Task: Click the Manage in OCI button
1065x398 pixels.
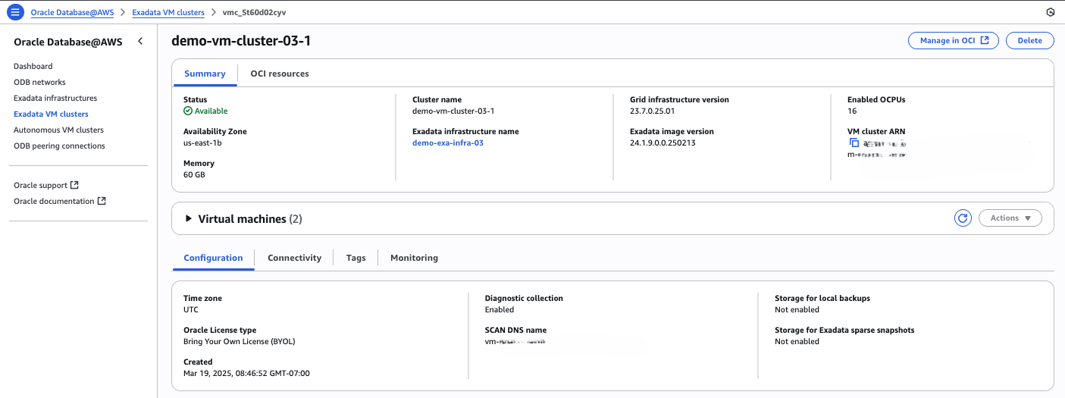Action: click(x=953, y=41)
